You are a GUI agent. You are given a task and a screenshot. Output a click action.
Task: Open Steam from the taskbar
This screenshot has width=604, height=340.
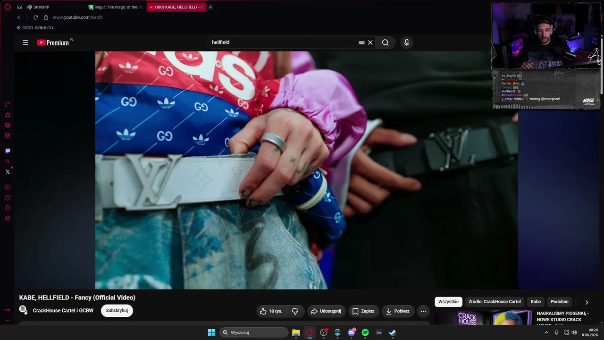393,332
